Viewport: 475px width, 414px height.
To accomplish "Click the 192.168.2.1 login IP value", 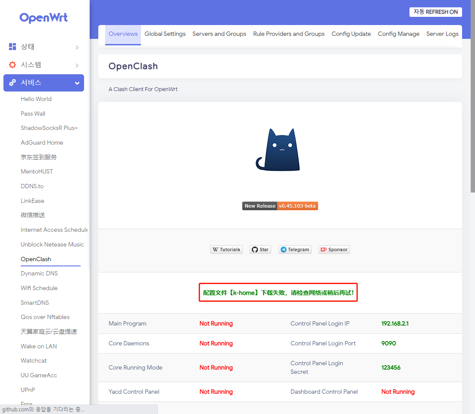I will point(395,324).
